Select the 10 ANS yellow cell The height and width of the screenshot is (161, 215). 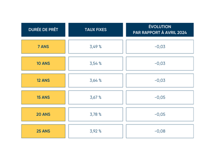[x=43, y=64]
